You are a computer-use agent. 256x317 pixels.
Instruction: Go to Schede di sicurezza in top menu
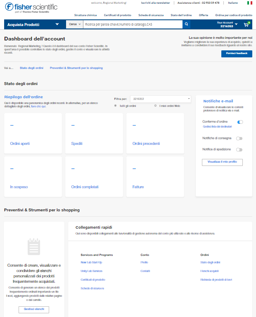point(151,15)
